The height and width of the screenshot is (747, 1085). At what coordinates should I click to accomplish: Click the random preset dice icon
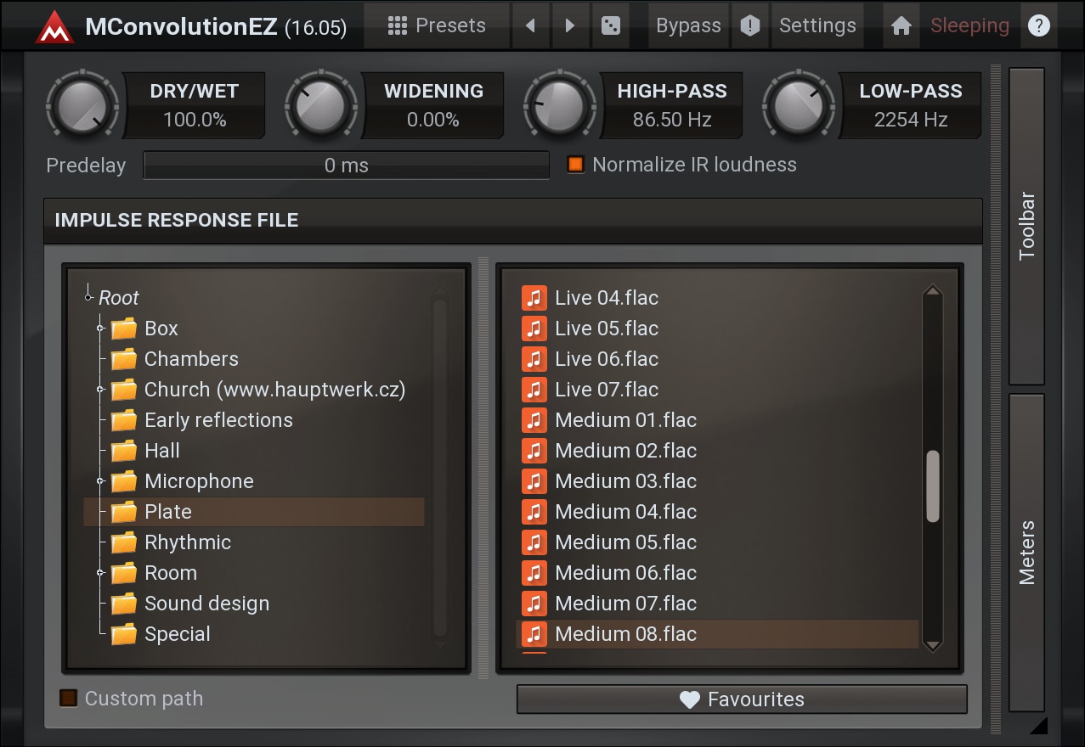tap(610, 25)
